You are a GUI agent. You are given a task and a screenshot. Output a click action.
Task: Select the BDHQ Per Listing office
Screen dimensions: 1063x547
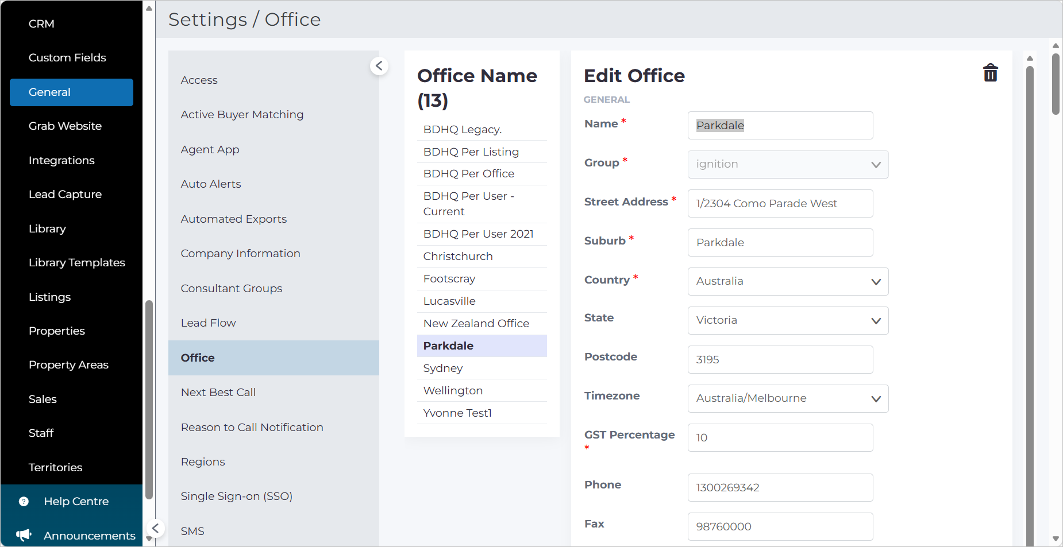[482, 152]
